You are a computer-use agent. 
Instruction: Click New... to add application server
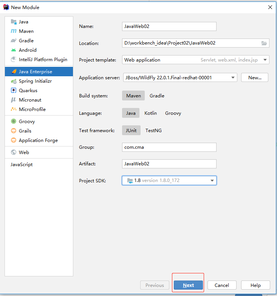coord(255,78)
